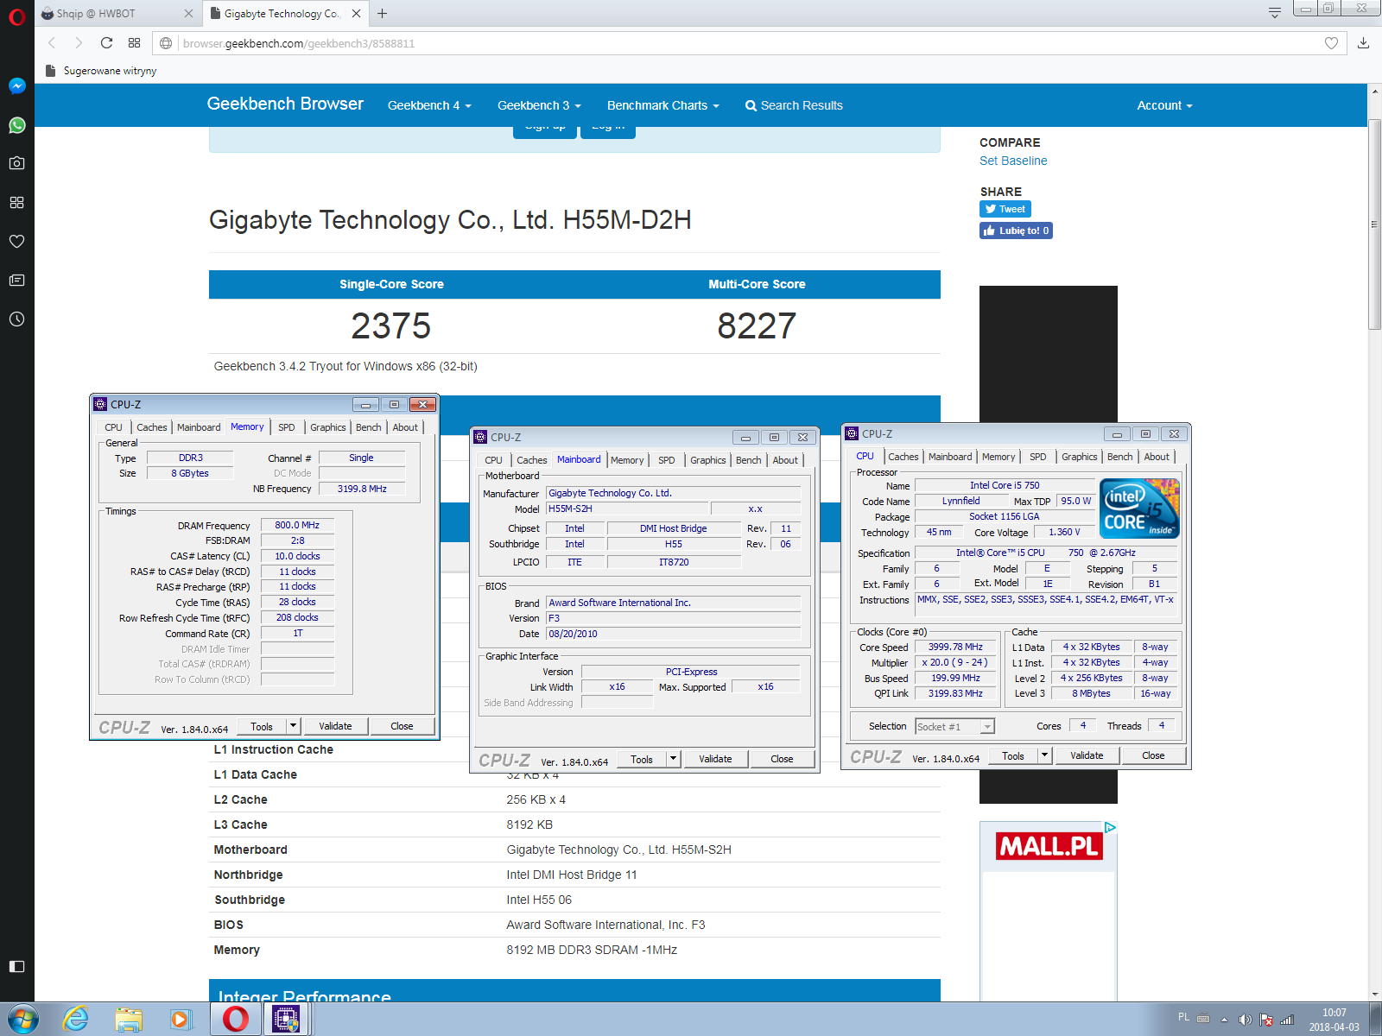
Task: Click Set Baseline link
Action: point(1013,161)
